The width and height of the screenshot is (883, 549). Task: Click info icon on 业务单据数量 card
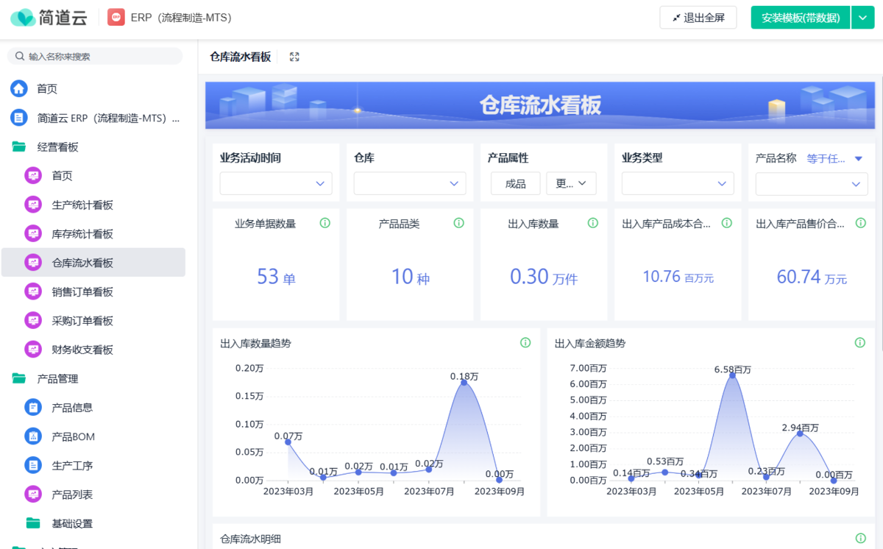(x=325, y=223)
